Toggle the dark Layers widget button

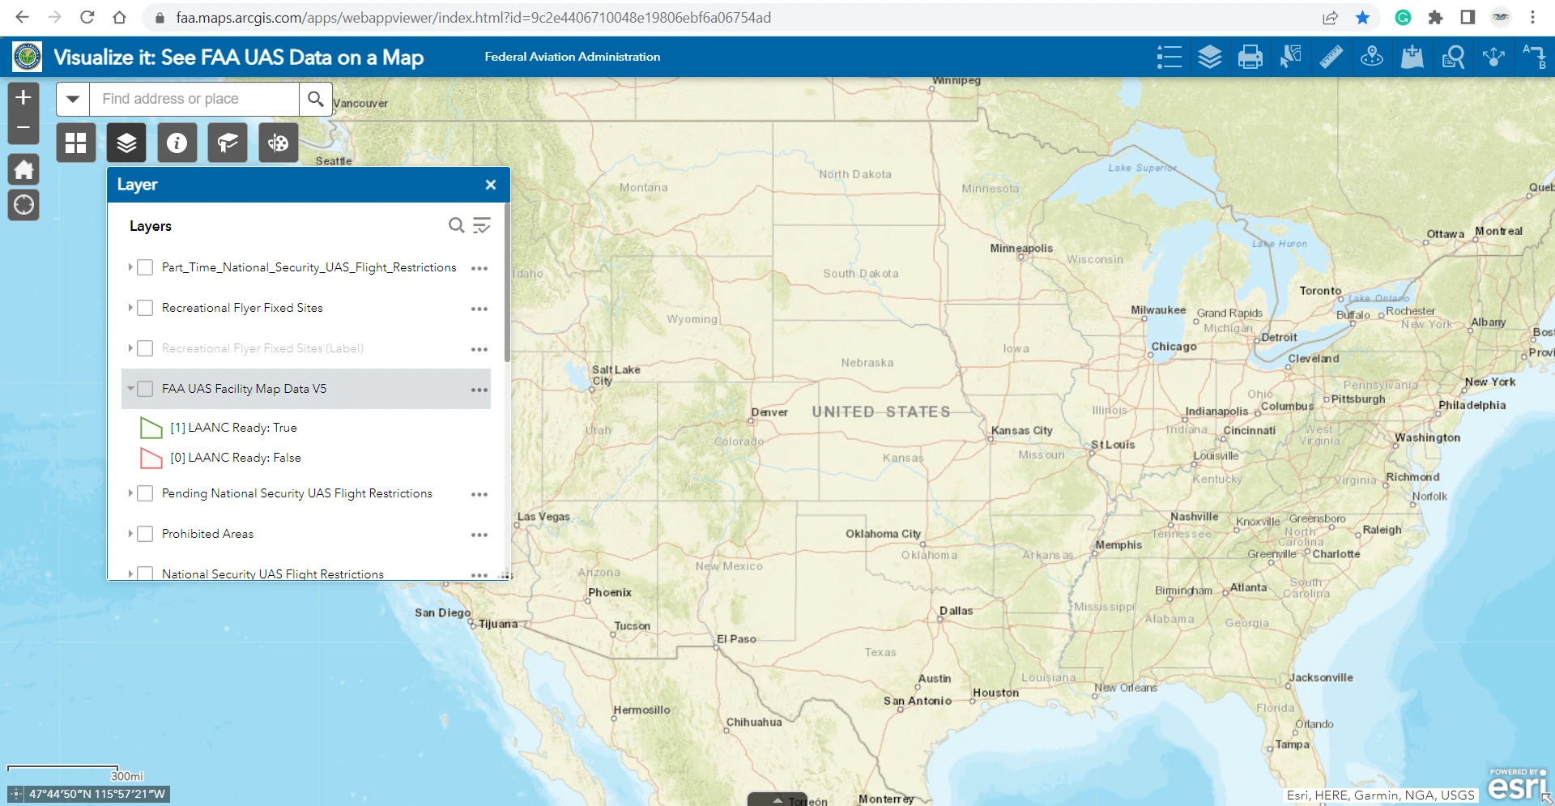click(x=126, y=143)
